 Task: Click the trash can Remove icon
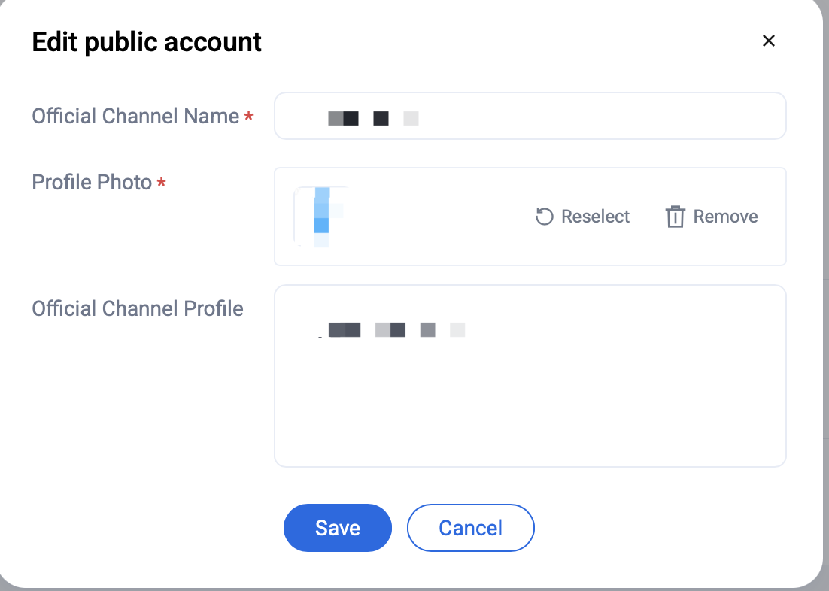pyautogui.click(x=675, y=217)
